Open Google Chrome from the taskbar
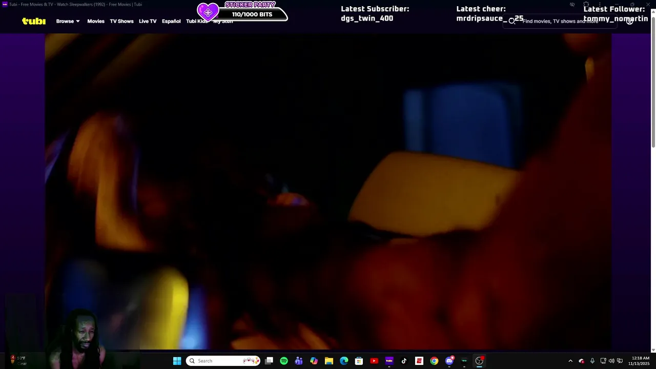The width and height of the screenshot is (656, 369). click(434, 361)
